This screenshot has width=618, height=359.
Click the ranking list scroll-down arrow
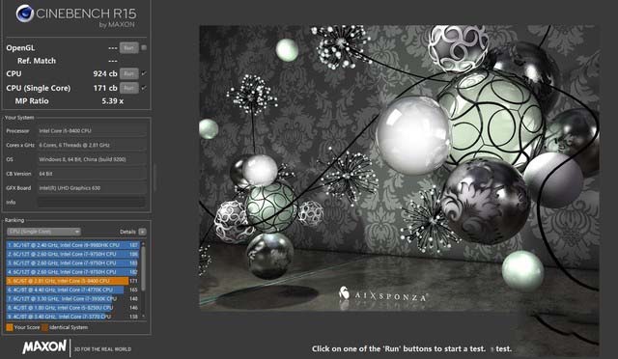(143, 317)
